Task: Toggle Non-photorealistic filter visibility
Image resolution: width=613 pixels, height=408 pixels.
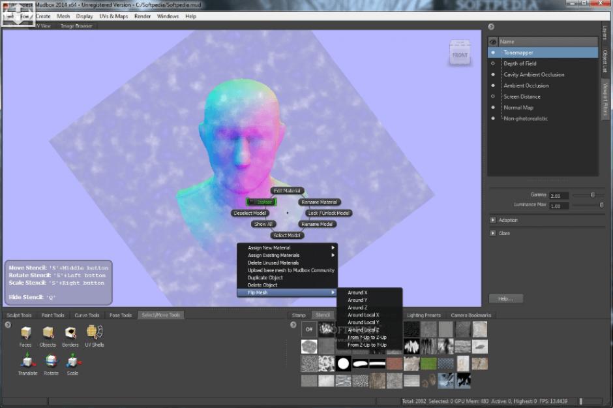Action: click(493, 118)
